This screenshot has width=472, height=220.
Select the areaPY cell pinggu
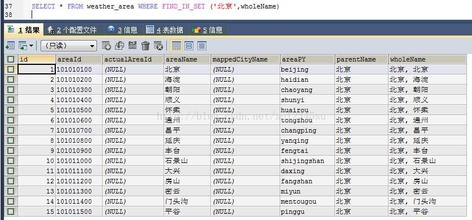[307, 212]
